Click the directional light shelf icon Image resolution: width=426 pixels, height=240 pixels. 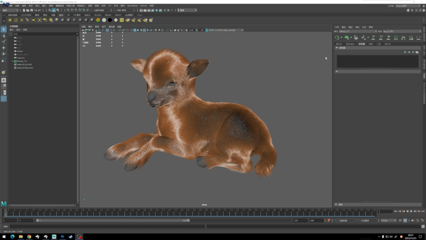pyautogui.click(x=16, y=20)
